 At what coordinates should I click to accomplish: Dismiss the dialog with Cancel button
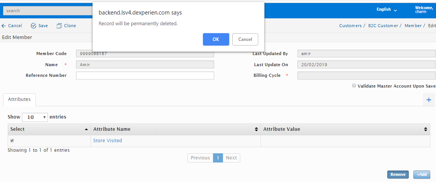pos(245,39)
